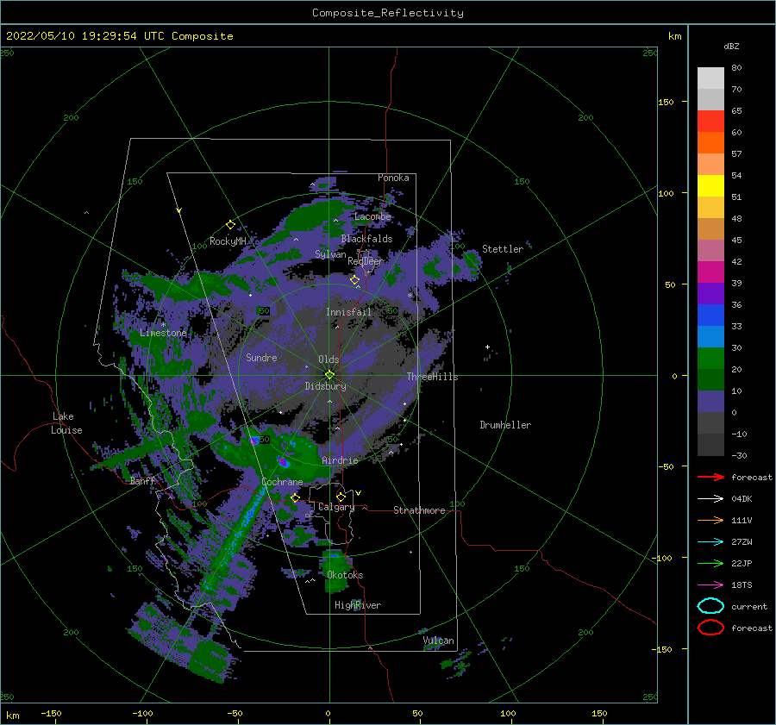
Task: Click the Banff label
Action: click(142, 480)
